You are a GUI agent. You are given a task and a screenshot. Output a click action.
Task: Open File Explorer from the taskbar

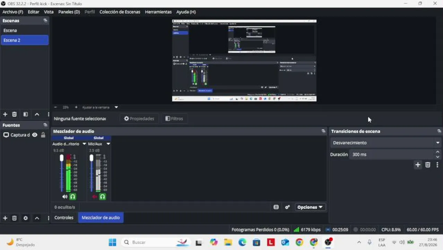[228, 242]
